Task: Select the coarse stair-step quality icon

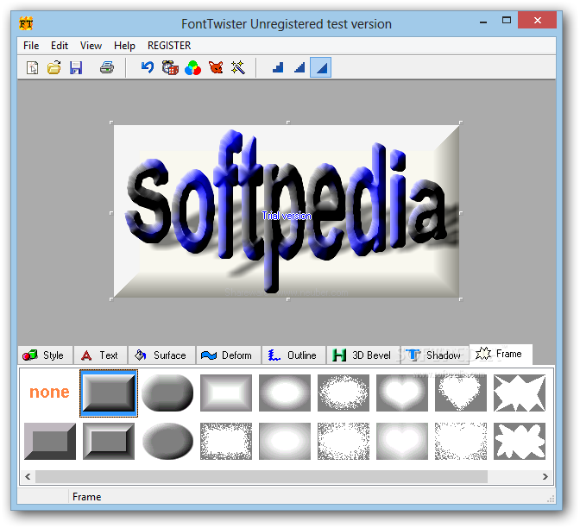Action: coord(278,67)
